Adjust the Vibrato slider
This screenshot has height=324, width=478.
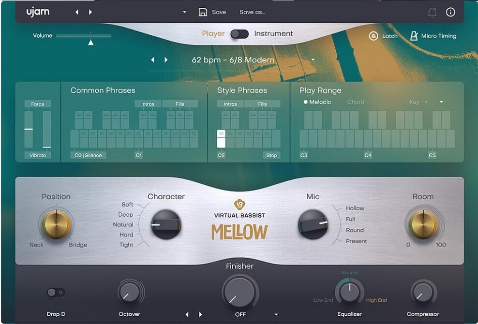pyautogui.click(x=47, y=129)
